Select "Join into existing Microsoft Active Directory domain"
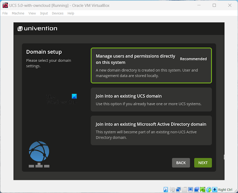The height and width of the screenshot is (193, 238). 151,130
